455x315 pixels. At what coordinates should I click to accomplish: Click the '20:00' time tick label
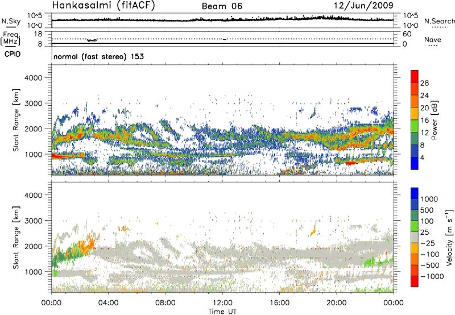tap(336, 303)
